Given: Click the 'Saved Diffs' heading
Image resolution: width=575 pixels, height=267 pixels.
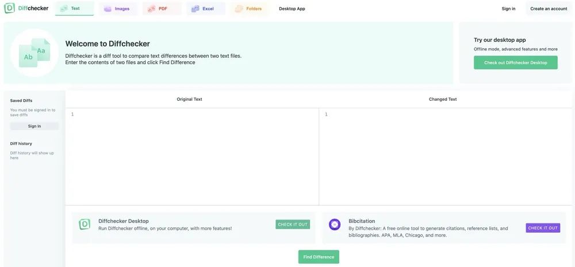Looking at the screenshot, I should click(x=21, y=100).
